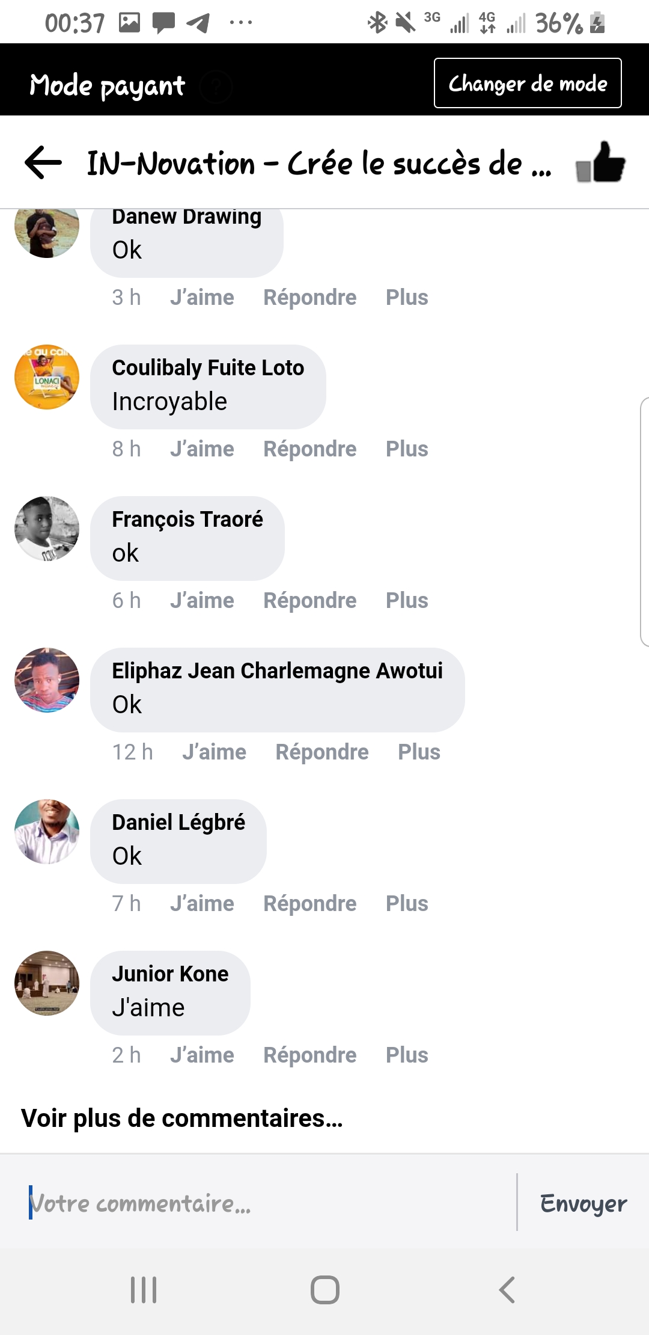Tap the thumbs-up like icon in header
Viewport: 649px width, 1335px height.
[600, 162]
